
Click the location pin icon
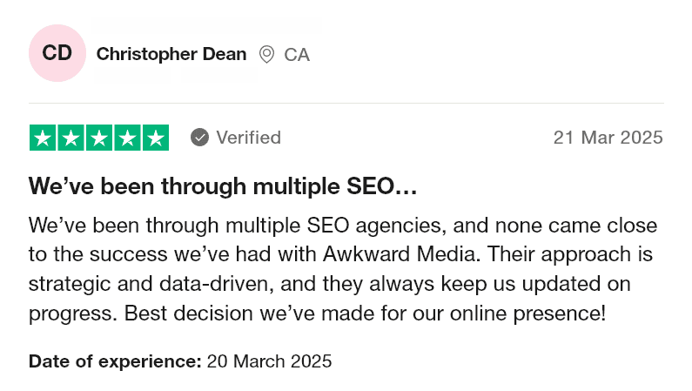(266, 54)
